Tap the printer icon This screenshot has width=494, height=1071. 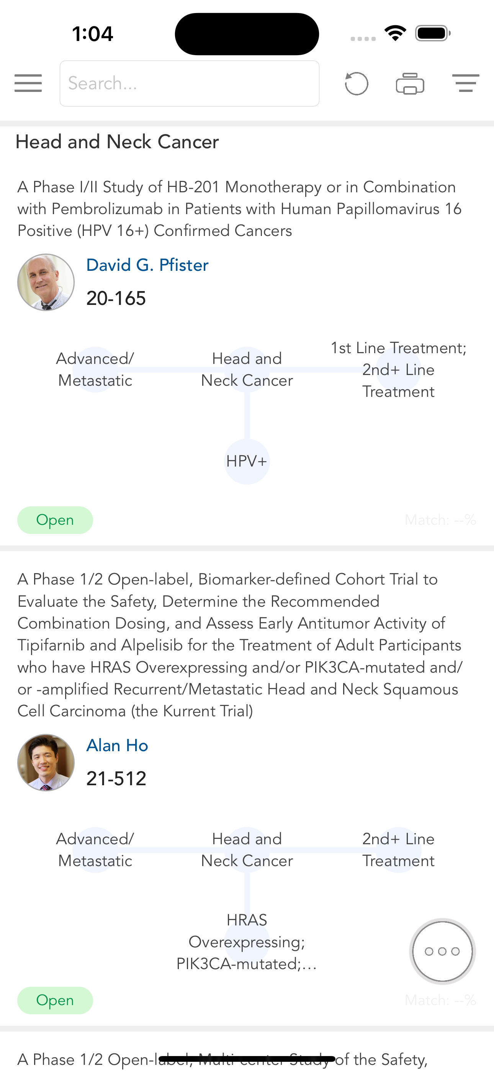[x=410, y=84]
